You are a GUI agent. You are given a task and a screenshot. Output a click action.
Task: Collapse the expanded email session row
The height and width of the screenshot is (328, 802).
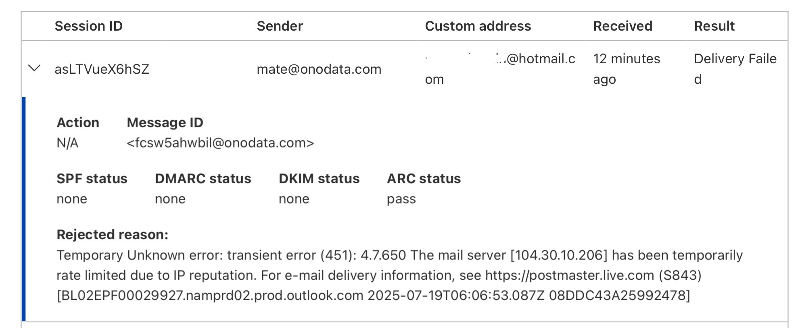[35, 68]
